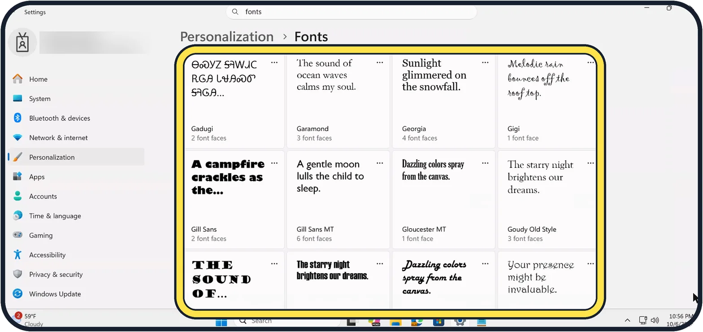Open more options for Goudy Old Style
The image size is (703, 332).
click(590, 163)
